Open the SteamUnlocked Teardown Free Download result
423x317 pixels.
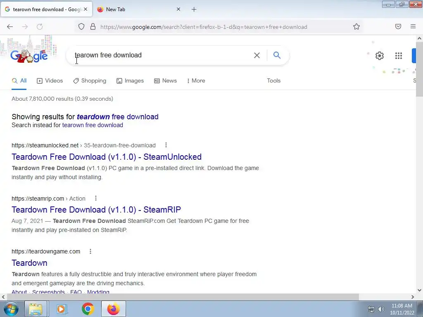pyautogui.click(x=107, y=157)
